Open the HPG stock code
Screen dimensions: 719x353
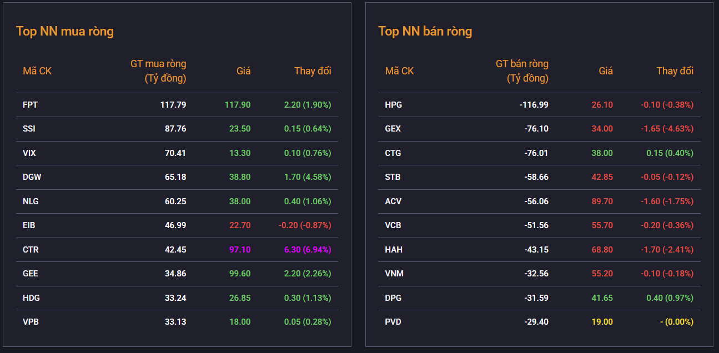point(394,104)
